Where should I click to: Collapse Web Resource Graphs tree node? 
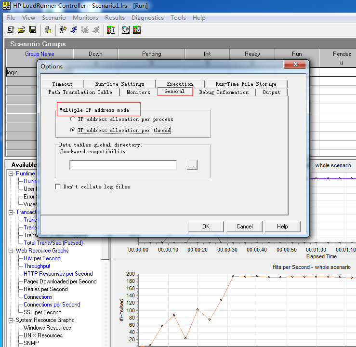(11, 251)
